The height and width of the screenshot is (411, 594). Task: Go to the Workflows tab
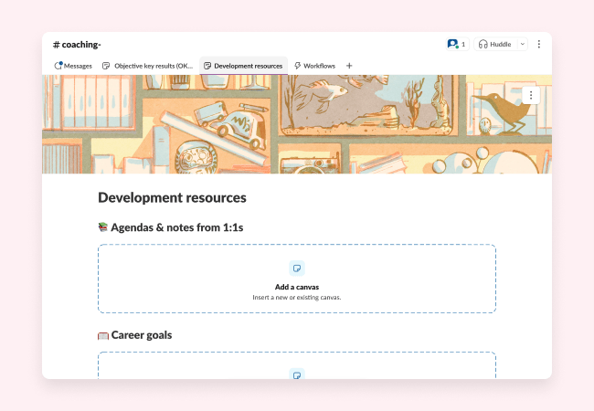[x=314, y=66]
